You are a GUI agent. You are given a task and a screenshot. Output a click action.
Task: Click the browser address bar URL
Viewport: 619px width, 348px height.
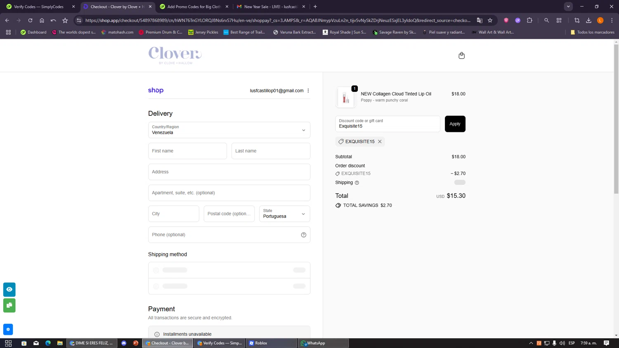pos(277,20)
